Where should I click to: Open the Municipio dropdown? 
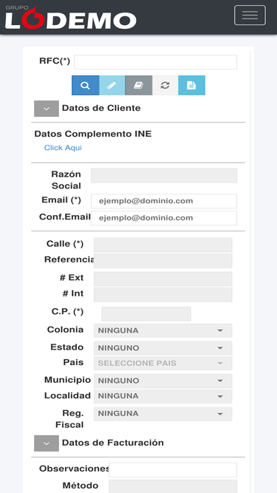163,381
